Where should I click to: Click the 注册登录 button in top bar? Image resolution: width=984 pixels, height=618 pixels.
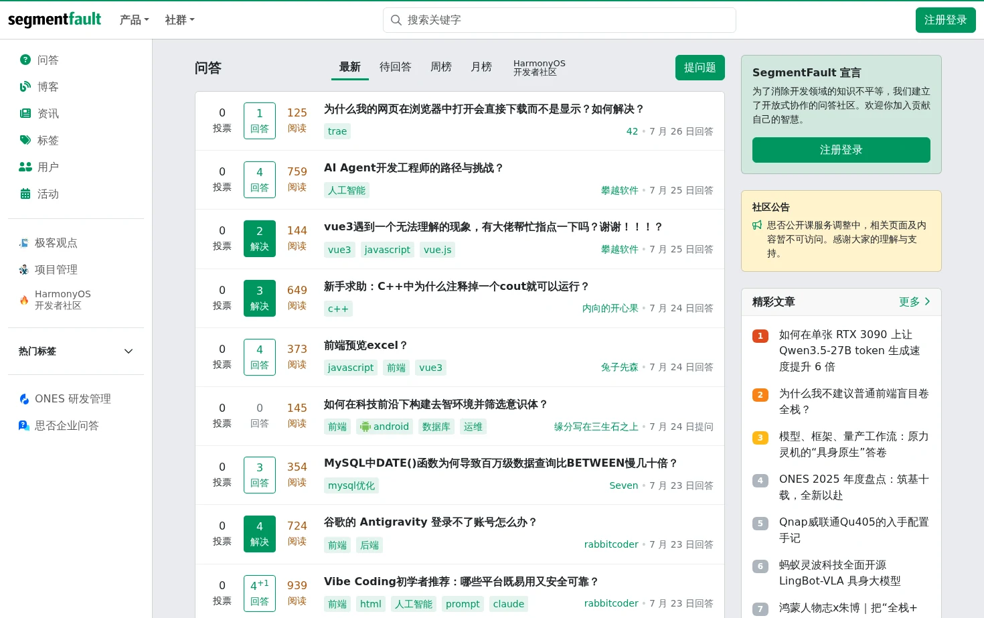[946, 20]
